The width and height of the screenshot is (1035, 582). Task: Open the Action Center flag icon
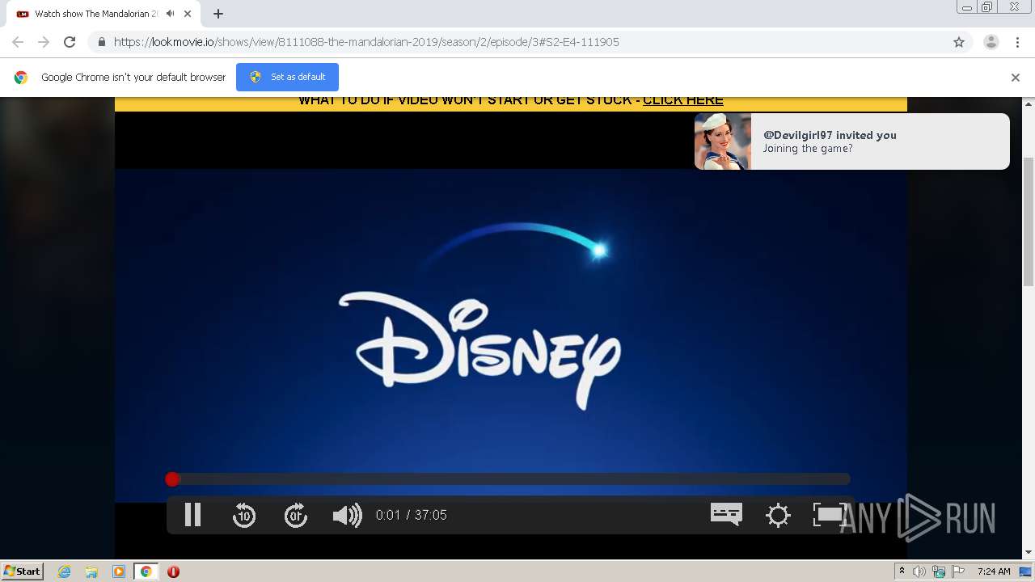[957, 571]
